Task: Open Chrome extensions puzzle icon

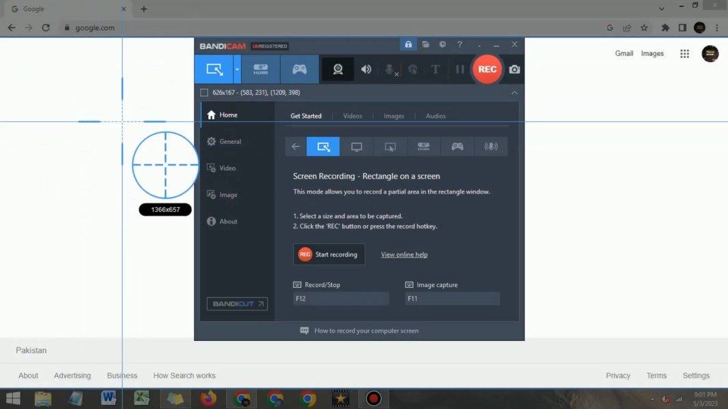Action: (665, 28)
